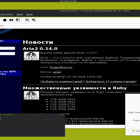Click the Новости heading
This screenshot has width=140, height=140.
pos(38,42)
